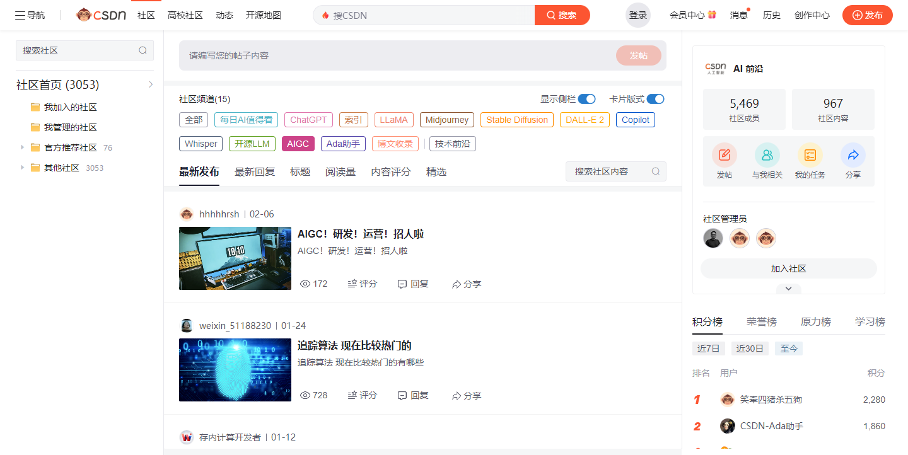Click weixin_51188230 user avatar
This screenshot has width=908, height=455.
[x=186, y=326]
